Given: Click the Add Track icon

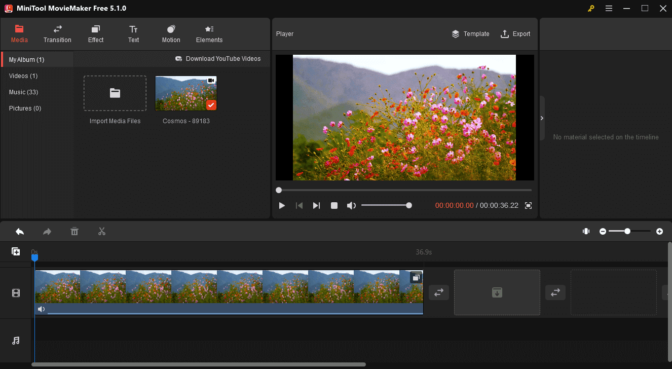Looking at the screenshot, I should tap(16, 251).
